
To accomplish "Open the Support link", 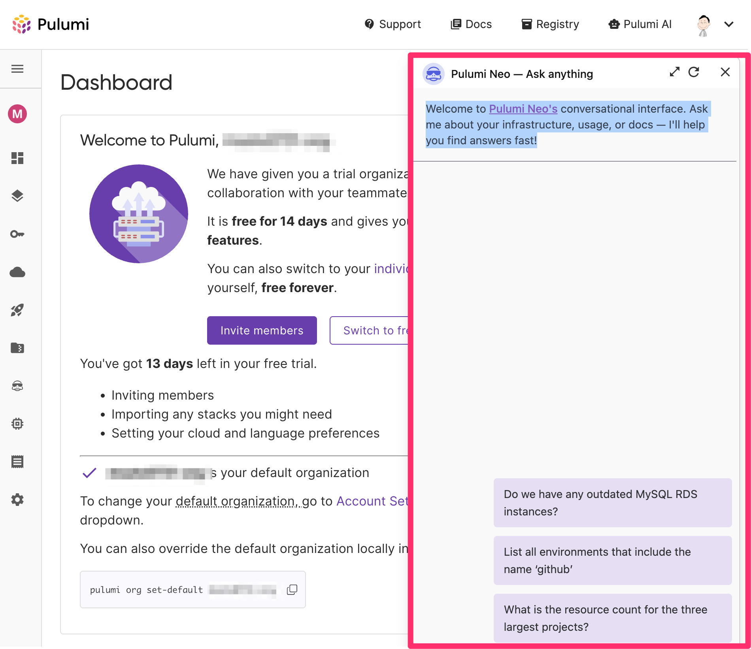I will 392,24.
